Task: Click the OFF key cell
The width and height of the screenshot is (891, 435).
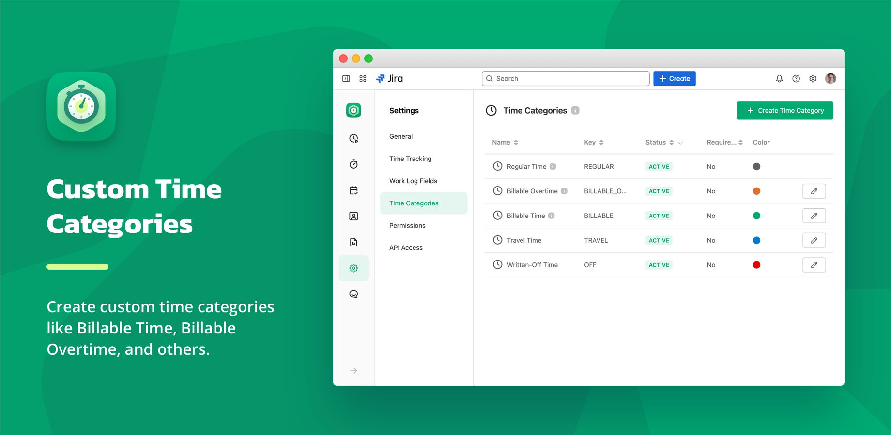Action: coord(590,265)
